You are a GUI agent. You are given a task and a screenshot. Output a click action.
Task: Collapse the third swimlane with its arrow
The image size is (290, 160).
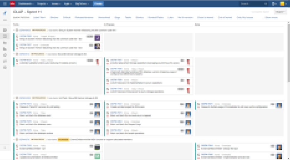(14, 98)
